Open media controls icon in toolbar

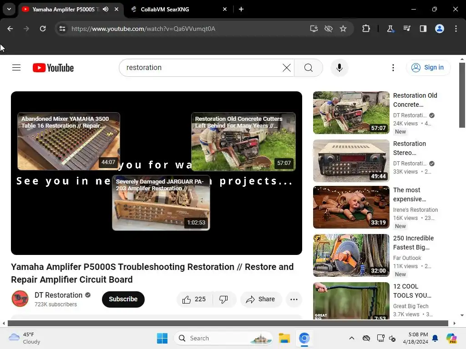tap(407, 29)
